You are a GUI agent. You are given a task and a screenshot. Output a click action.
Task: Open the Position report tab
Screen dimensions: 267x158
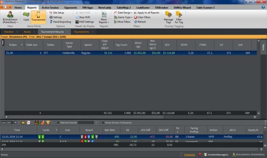pyautogui.click(x=9, y=32)
